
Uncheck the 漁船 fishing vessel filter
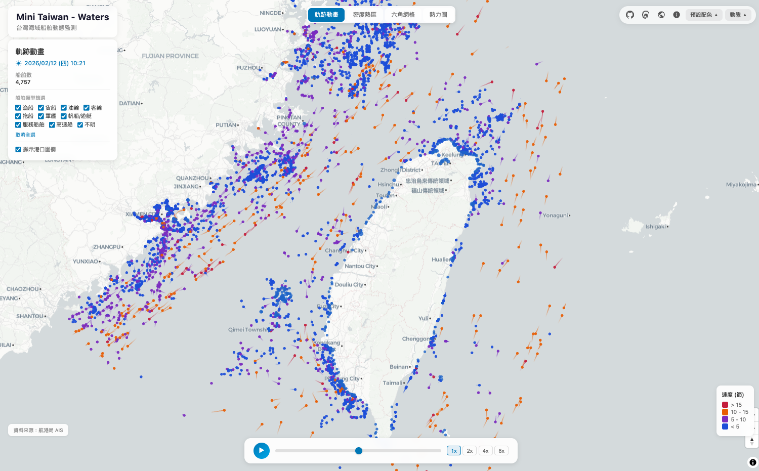click(18, 108)
